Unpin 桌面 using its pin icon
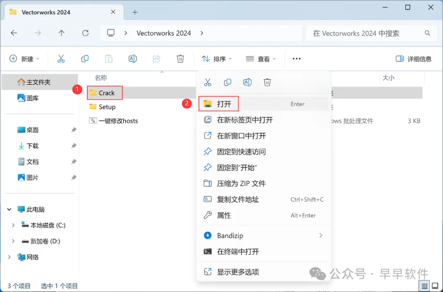This screenshot has height=292, width=443. click(x=73, y=130)
